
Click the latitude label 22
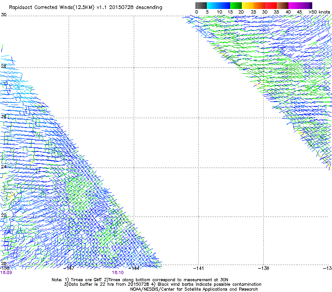(x=4, y=216)
